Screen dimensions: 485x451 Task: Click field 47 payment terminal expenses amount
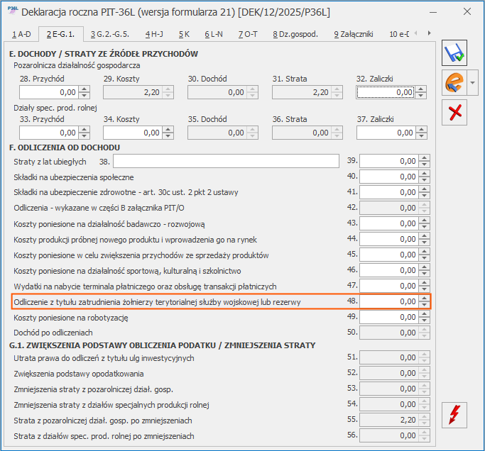click(389, 286)
